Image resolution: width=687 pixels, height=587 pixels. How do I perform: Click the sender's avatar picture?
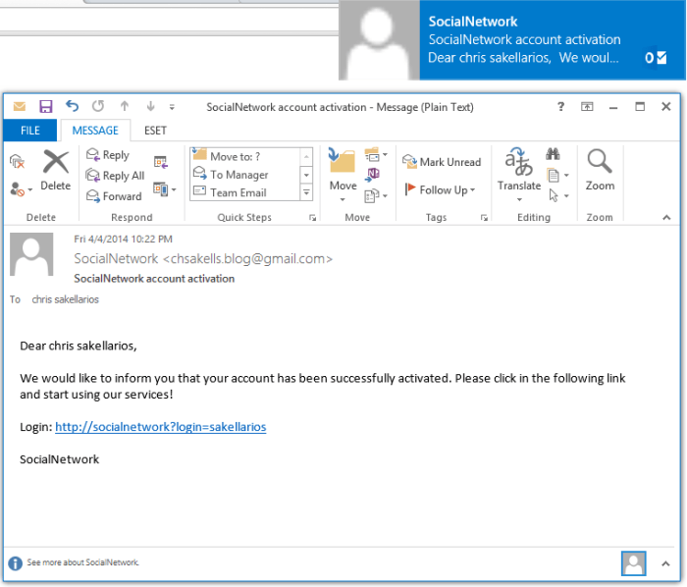point(31,254)
